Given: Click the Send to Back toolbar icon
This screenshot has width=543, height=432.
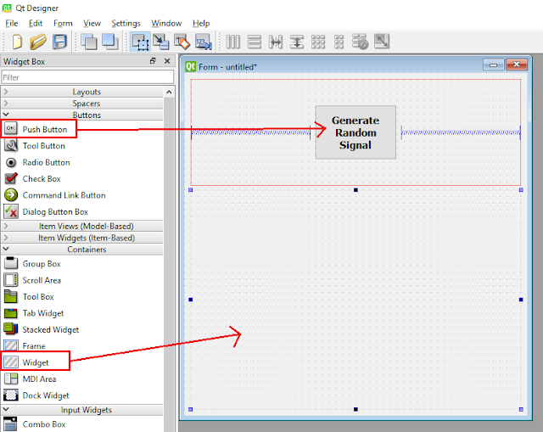Looking at the screenshot, I should coord(89,42).
